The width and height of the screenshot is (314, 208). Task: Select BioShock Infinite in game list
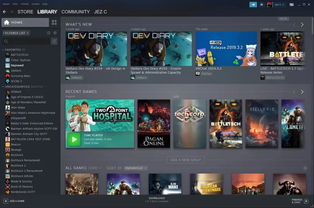(22, 176)
